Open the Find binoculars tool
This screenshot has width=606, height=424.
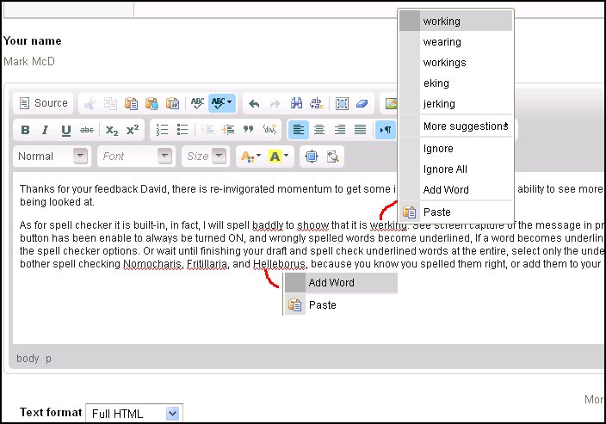coord(296,103)
